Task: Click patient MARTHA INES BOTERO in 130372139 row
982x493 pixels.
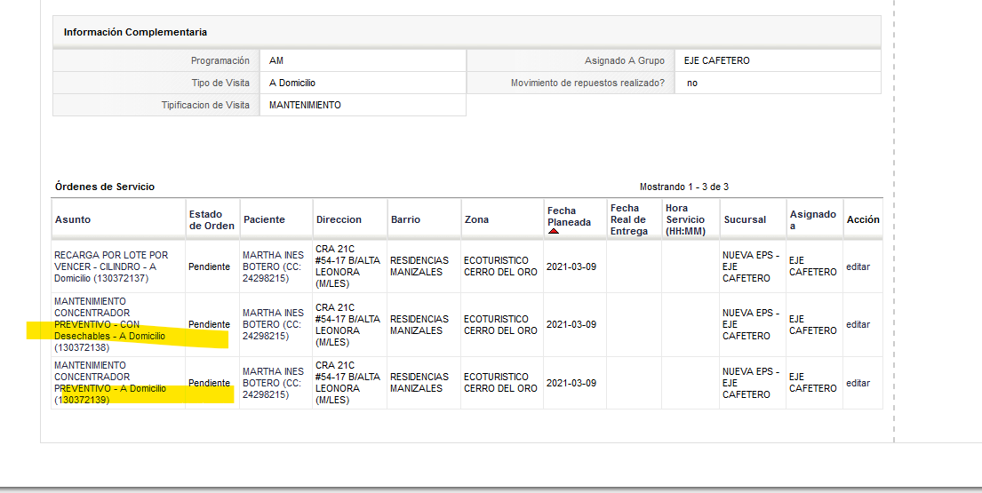Action: pos(273,383)
